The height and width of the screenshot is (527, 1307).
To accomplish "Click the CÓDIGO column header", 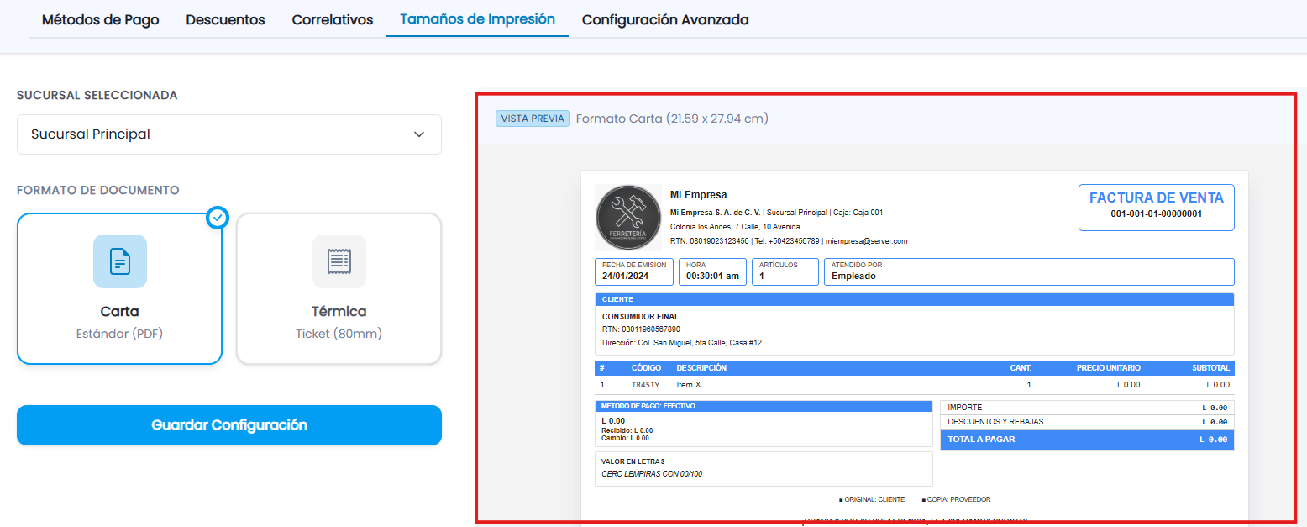I will (x=647, y=368).
